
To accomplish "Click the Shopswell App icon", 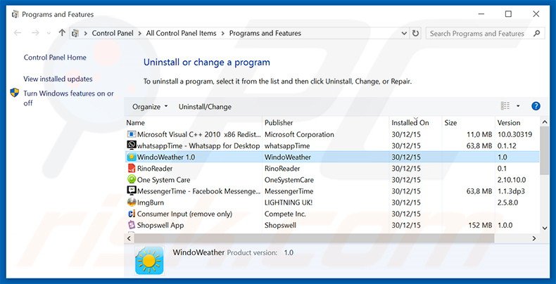I will pos(132,225).
